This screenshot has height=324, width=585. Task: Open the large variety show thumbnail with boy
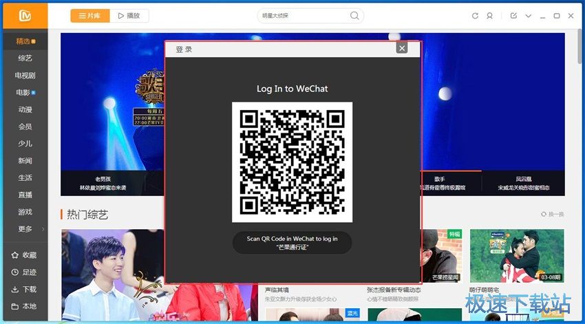point(113,274)
